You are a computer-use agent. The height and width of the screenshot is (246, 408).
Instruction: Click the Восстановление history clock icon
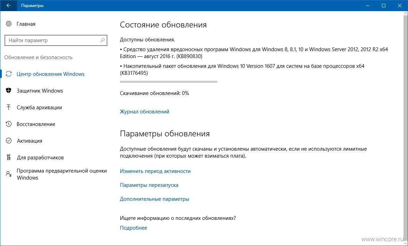9,124
